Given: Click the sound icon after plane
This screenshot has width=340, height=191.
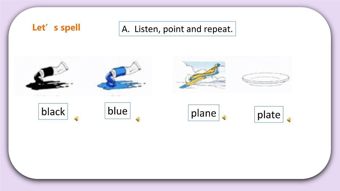Looking at the screenshot, I should coord(224,118).
